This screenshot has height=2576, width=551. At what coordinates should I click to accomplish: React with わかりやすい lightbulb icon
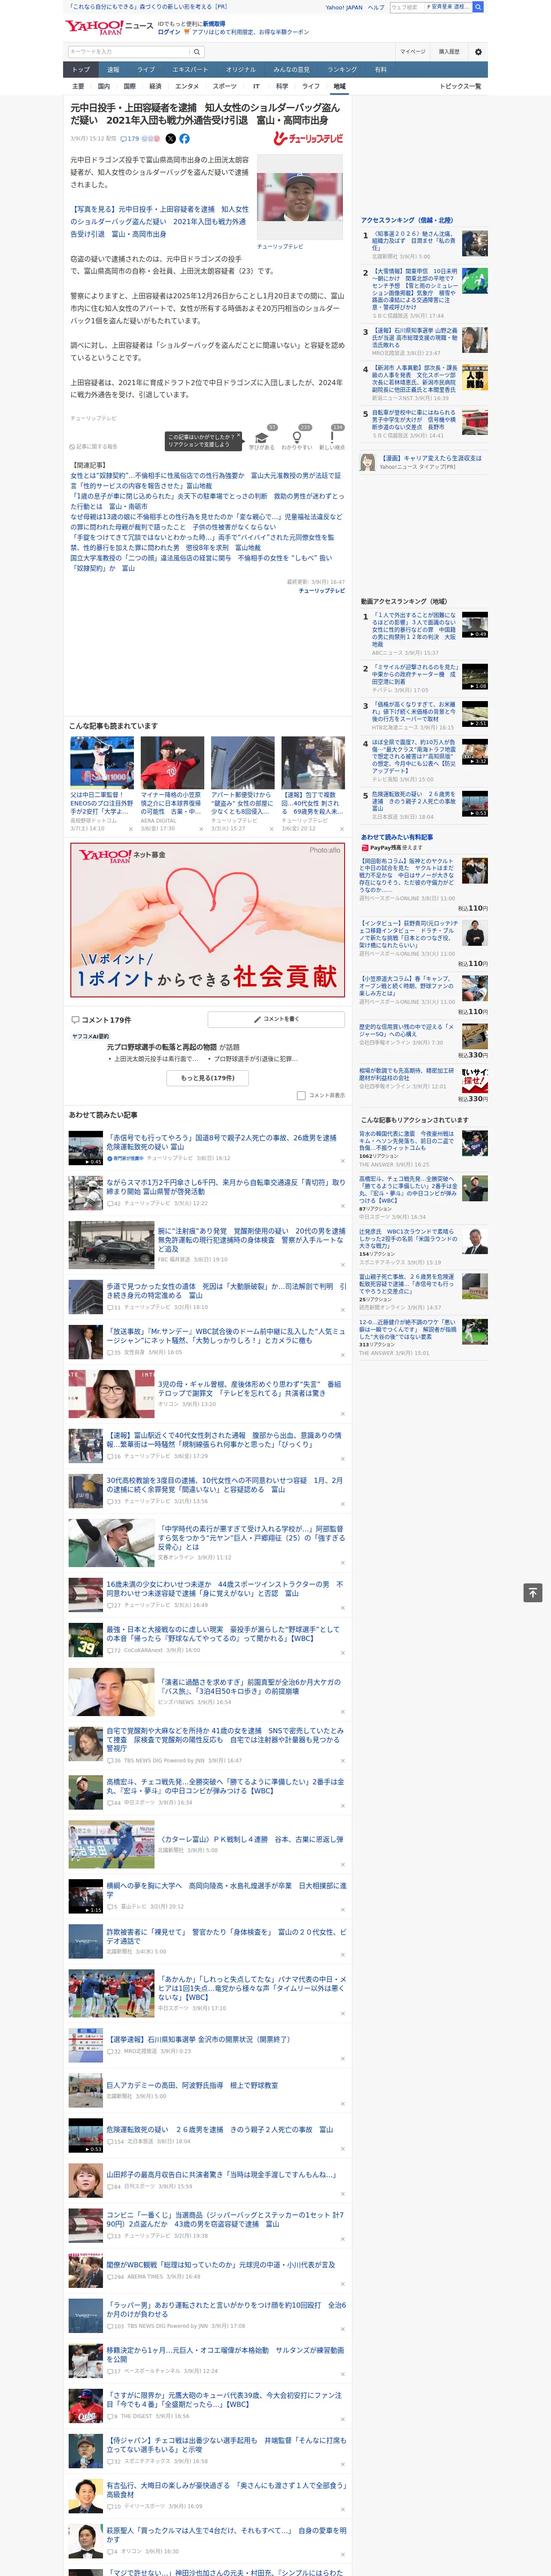point(296,437)
